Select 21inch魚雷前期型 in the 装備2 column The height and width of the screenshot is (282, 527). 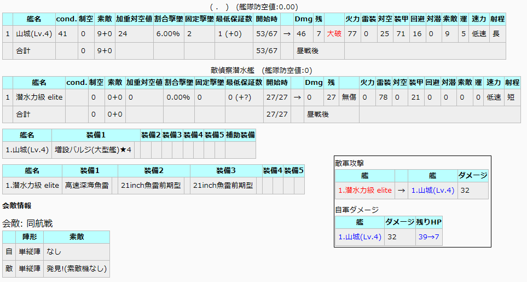150,185
